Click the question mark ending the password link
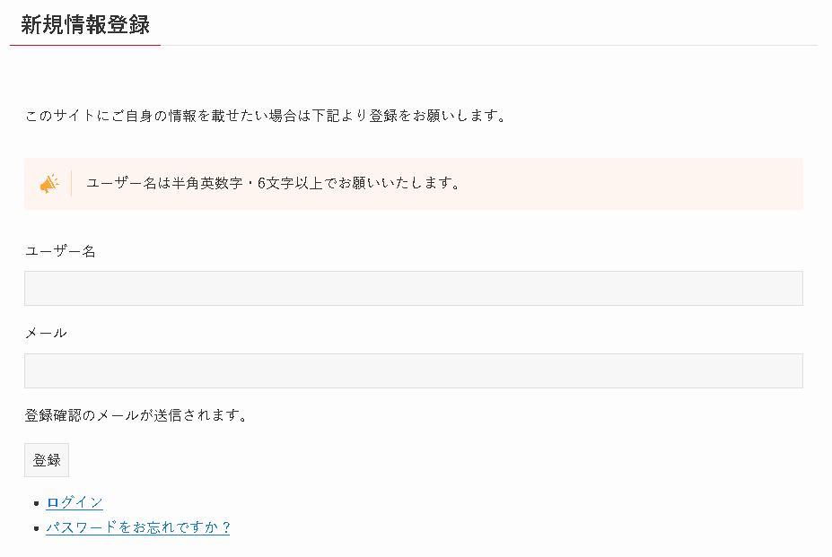Viewport: 832px width, 557px height. (225, 527)
